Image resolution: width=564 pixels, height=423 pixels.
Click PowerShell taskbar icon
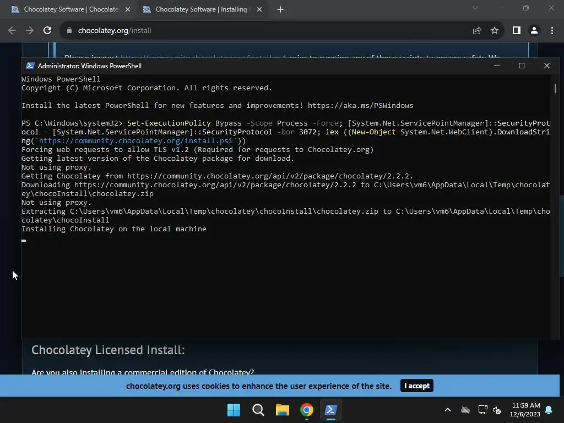pos(331,410)
